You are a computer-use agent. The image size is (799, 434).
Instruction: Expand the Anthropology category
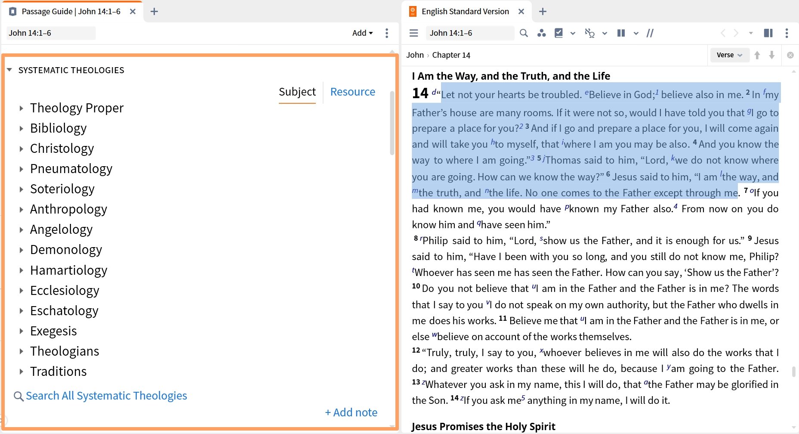click(x=21, y=209)
